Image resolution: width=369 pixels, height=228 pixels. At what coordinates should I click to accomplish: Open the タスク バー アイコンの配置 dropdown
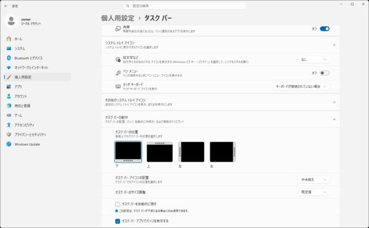[314, 180]
